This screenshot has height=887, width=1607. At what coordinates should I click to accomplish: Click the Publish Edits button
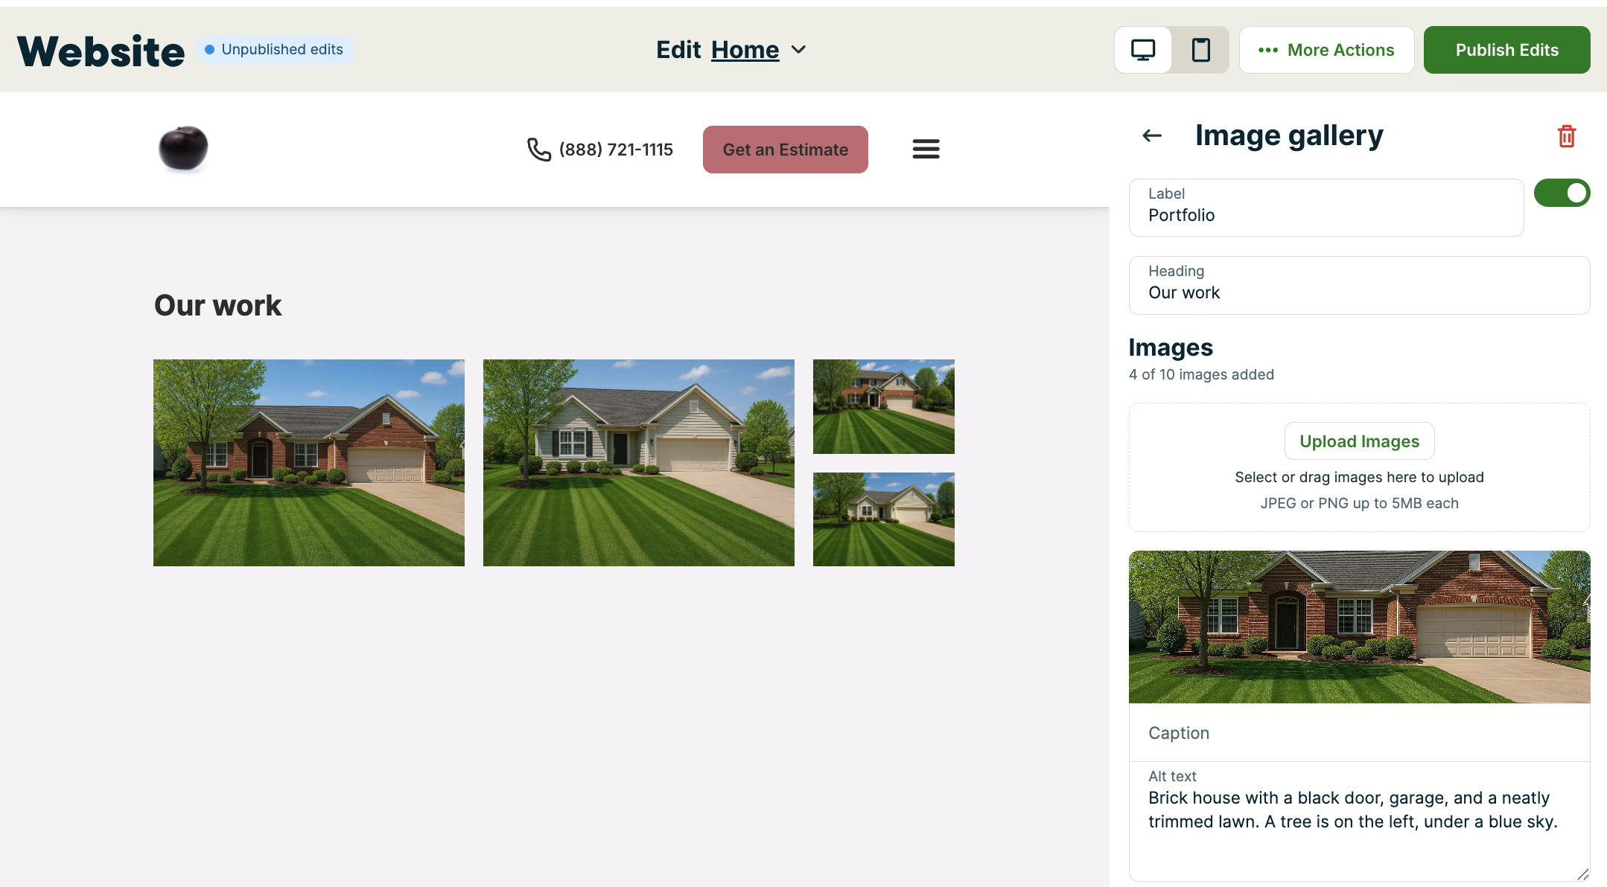1506,50
